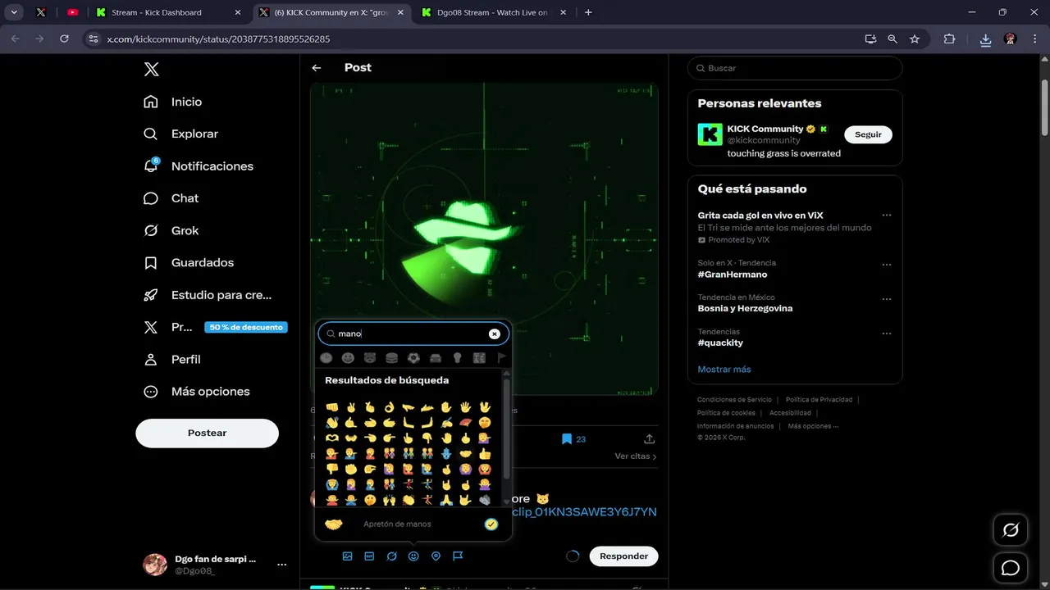Open account menu dots next to Dgo08_
This screenshot has width=1050, height=590.
coord(282,565)
